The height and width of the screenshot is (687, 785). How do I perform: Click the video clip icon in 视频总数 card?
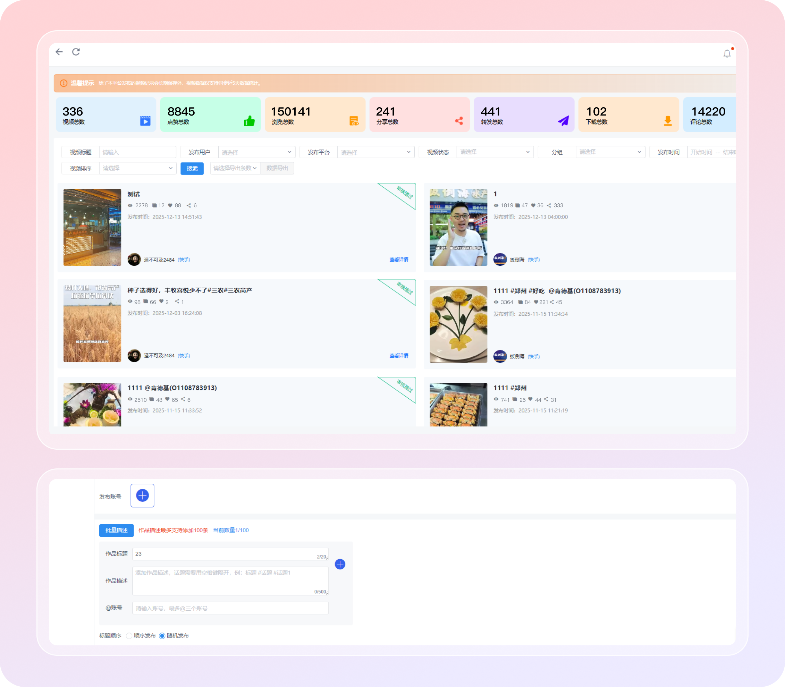[x=145, y=121]
